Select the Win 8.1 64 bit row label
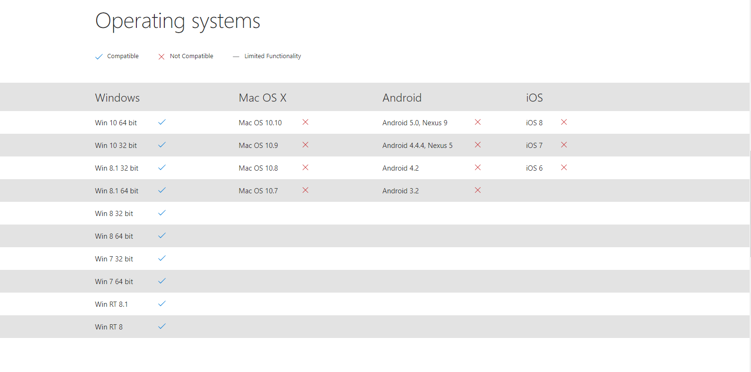Viewport: 751px width, 372px height. [x=116, y=191]
